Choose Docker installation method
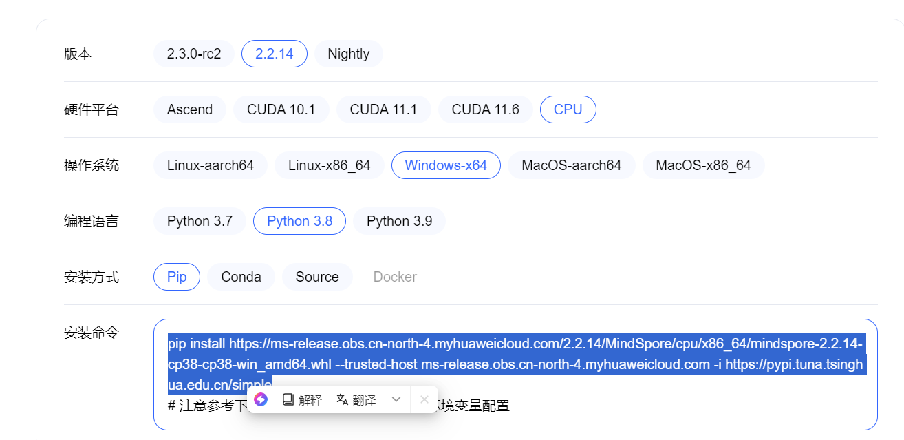The image size is (904, 440). click(x=395, y=277)
